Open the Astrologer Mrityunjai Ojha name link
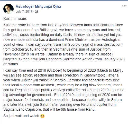Image resolution: width=128 pixels, height=124 pixels. 38,6
